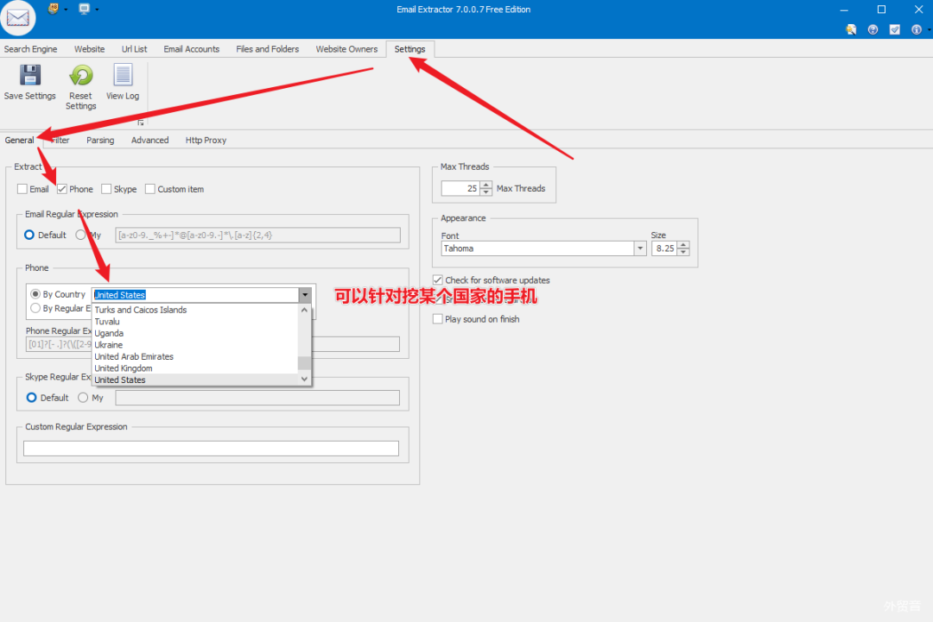The width and height of the screenshot is (933, 622).
Task: Click the selected country text box
Action: (x=195, y=295)
